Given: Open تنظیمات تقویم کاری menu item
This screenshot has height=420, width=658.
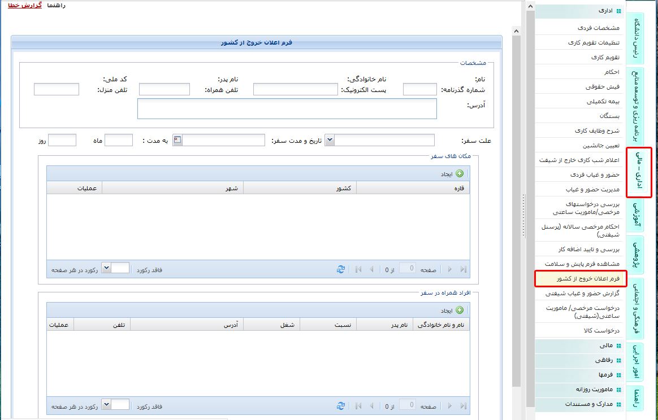Looking at the screenshot, I should [x=579, y=43].
